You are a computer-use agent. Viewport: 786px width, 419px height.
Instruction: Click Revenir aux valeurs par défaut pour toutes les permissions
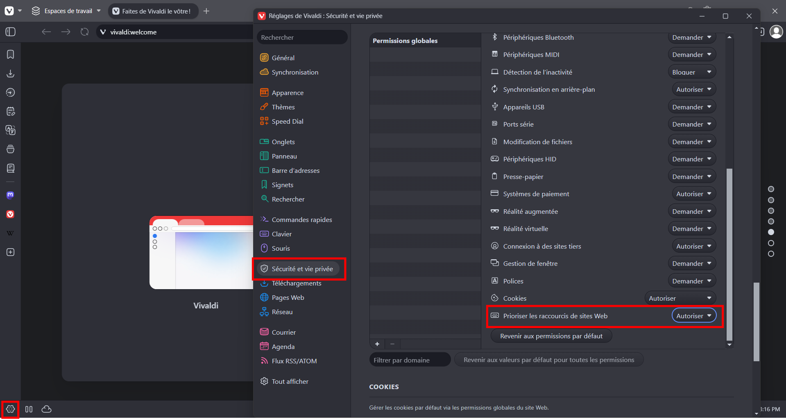click(x=548, y=360)
